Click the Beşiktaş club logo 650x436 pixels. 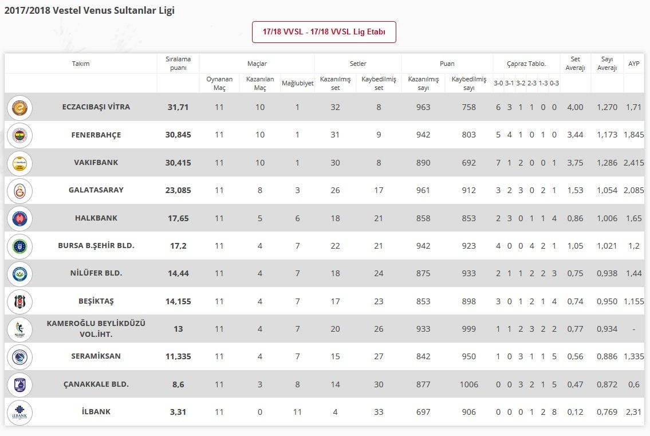(x=19, y=301)
